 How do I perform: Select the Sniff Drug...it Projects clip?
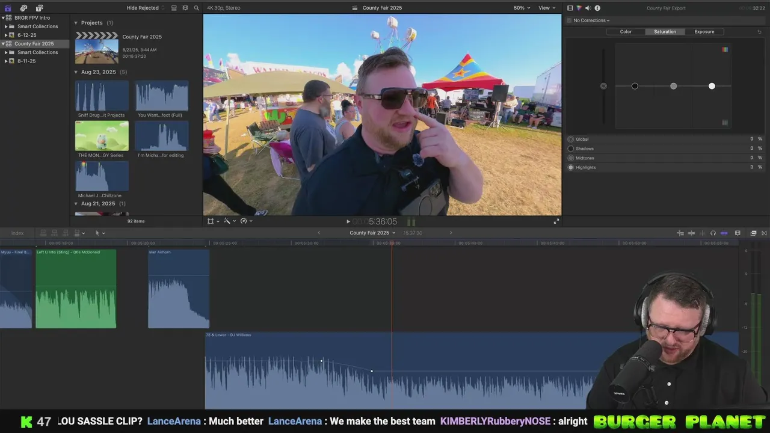tap(102, 96)
